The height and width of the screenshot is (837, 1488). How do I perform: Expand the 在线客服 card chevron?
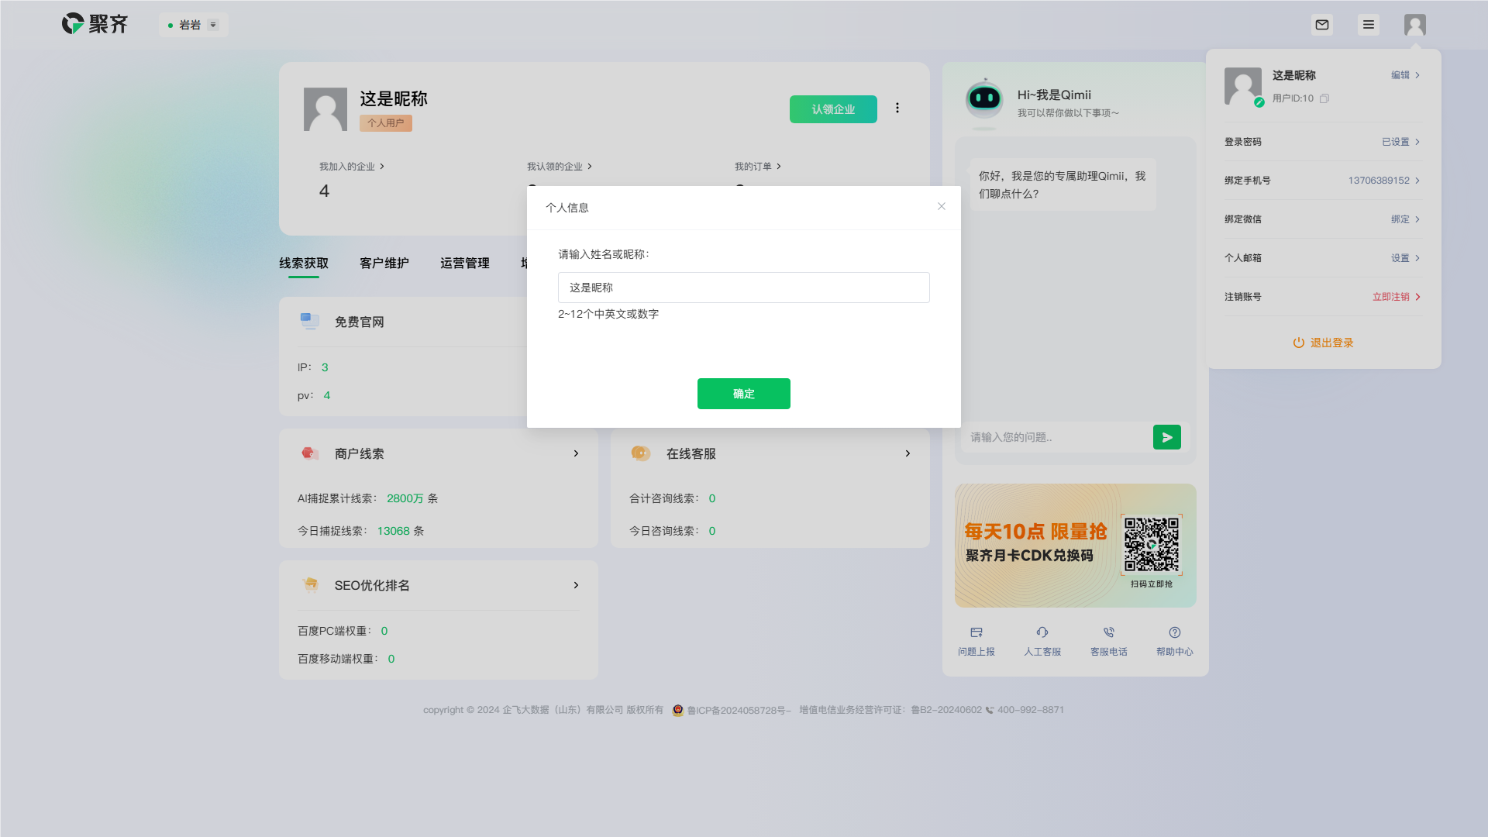pyautogui.click(x=908, y=453)
